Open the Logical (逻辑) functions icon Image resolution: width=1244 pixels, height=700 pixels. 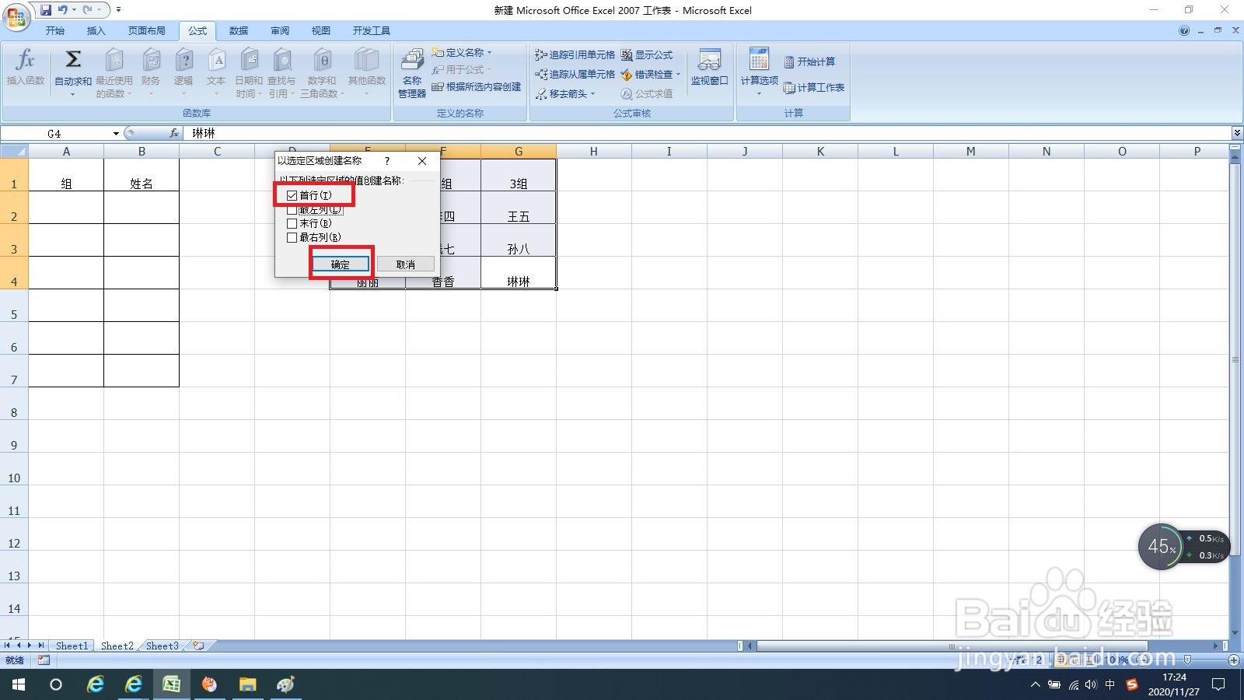(x=183, y=72)
